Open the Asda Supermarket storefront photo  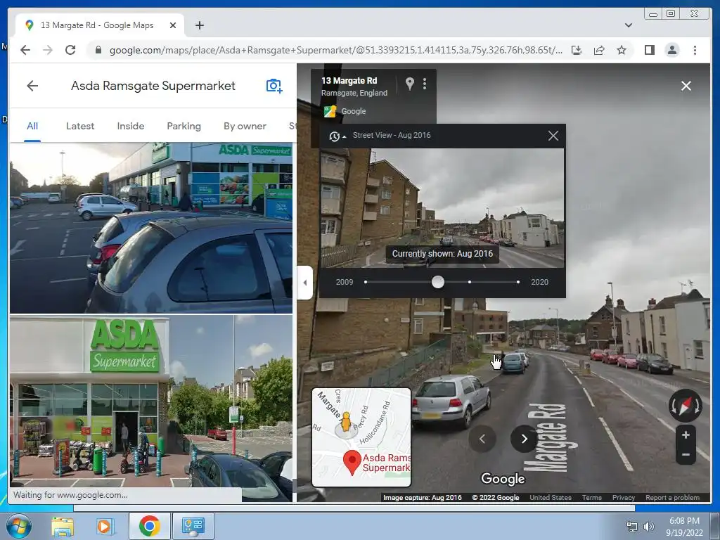pos(151,401)
